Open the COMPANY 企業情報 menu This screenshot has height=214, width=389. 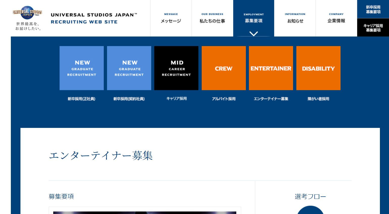(x=336, y=18)
